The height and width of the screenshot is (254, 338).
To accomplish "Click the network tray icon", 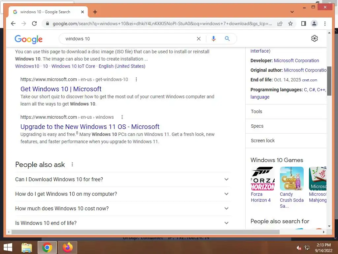I will coord(307,248).
